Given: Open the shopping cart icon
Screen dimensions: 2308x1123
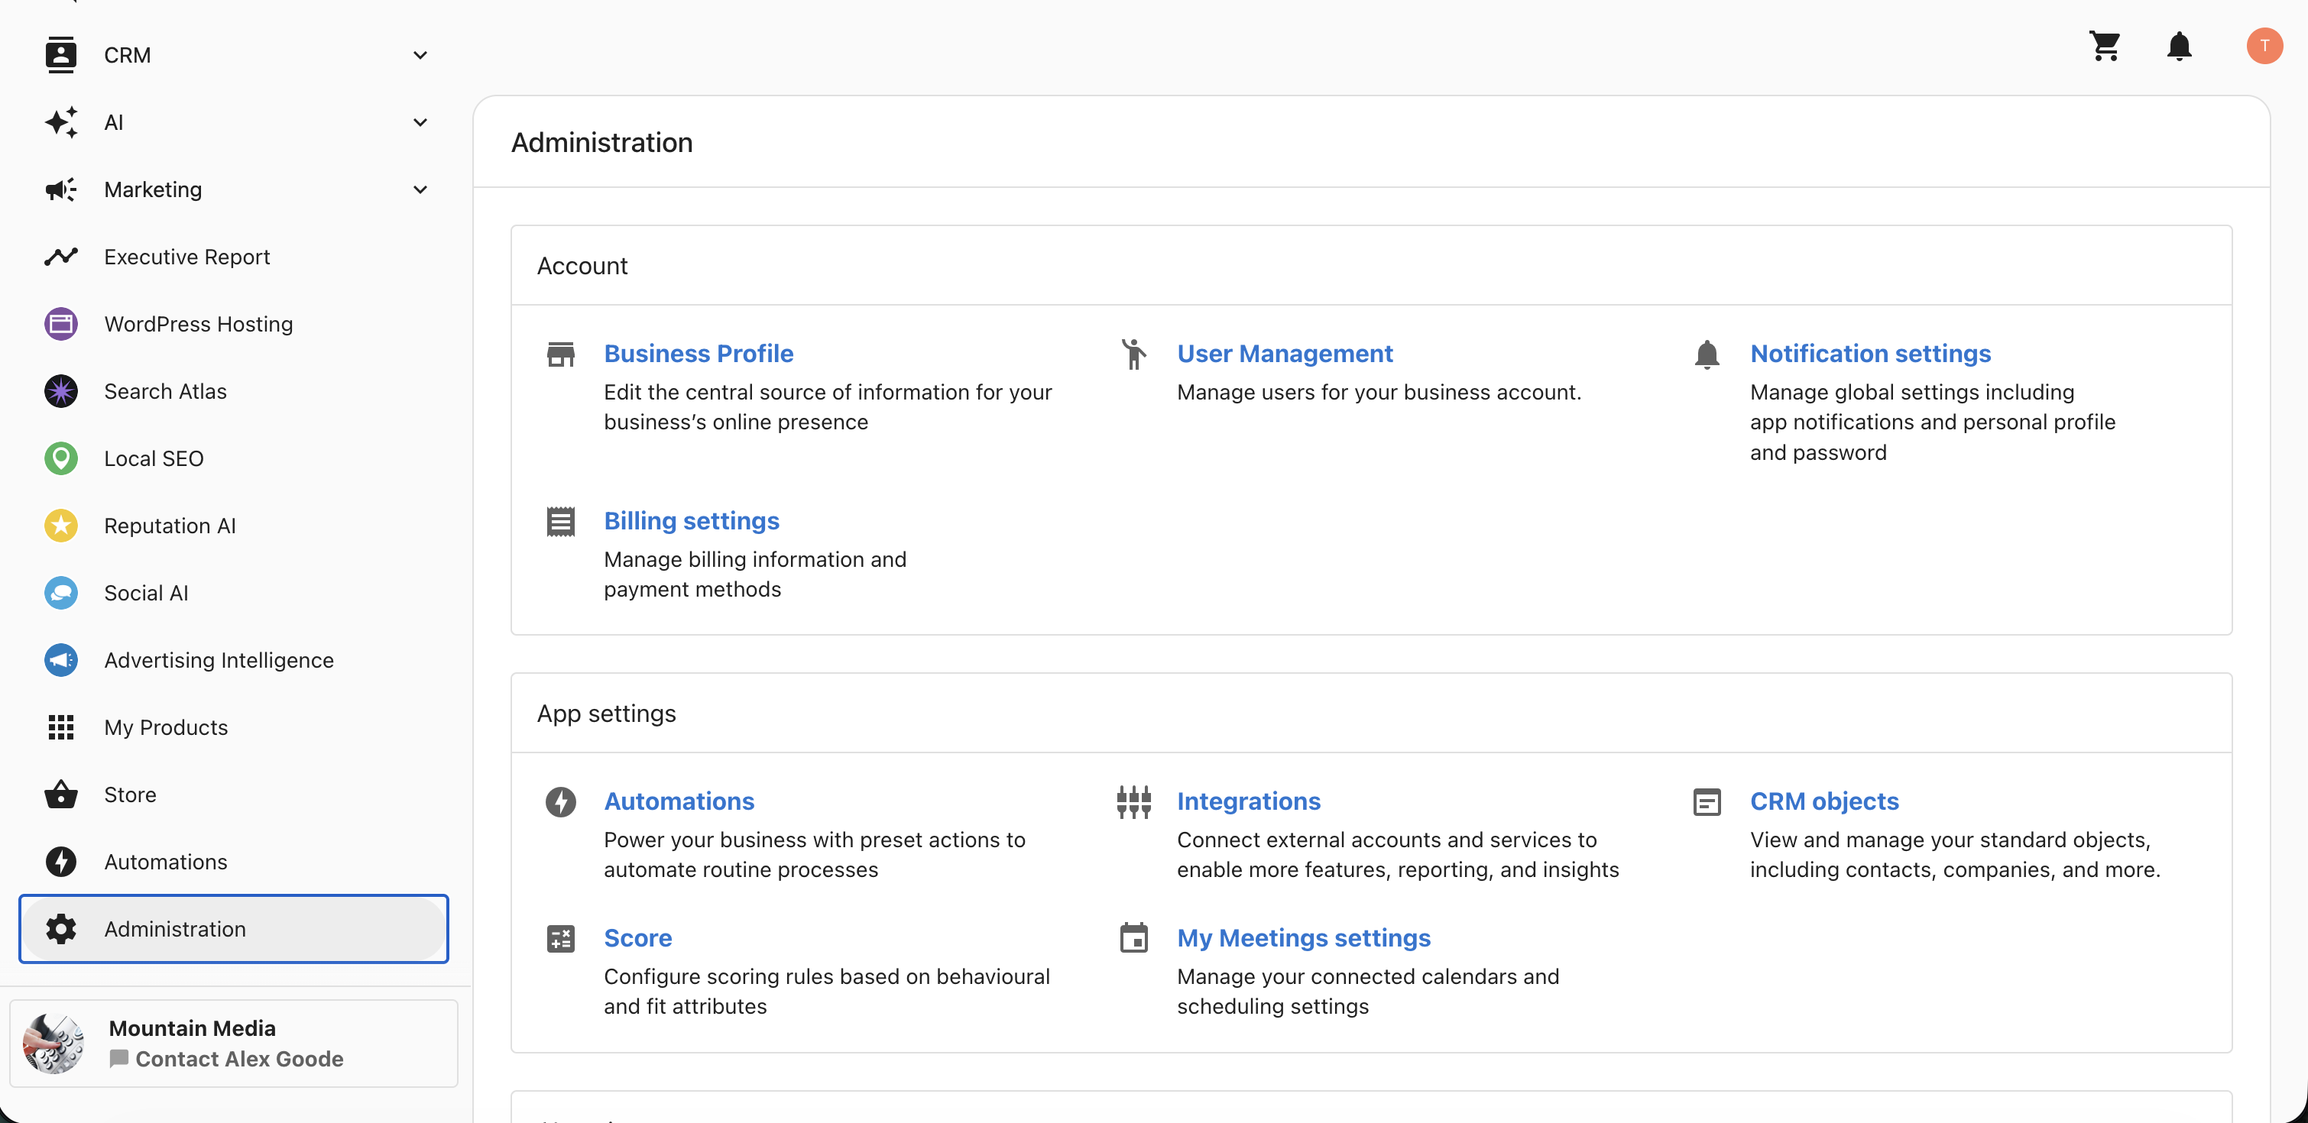Looking at the screenshot, I should click(2105, 46).
